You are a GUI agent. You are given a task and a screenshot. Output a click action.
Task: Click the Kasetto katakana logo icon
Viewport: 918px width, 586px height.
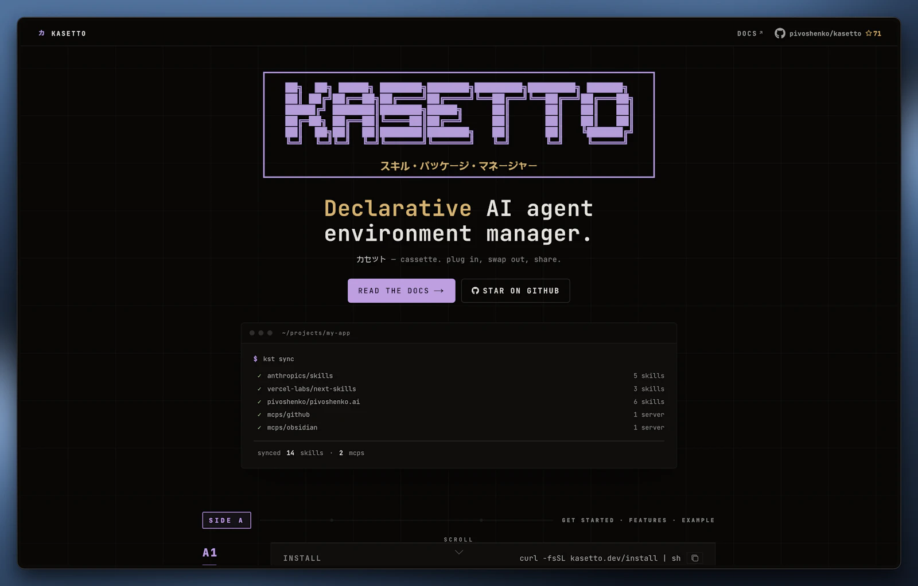click(41, 33)
